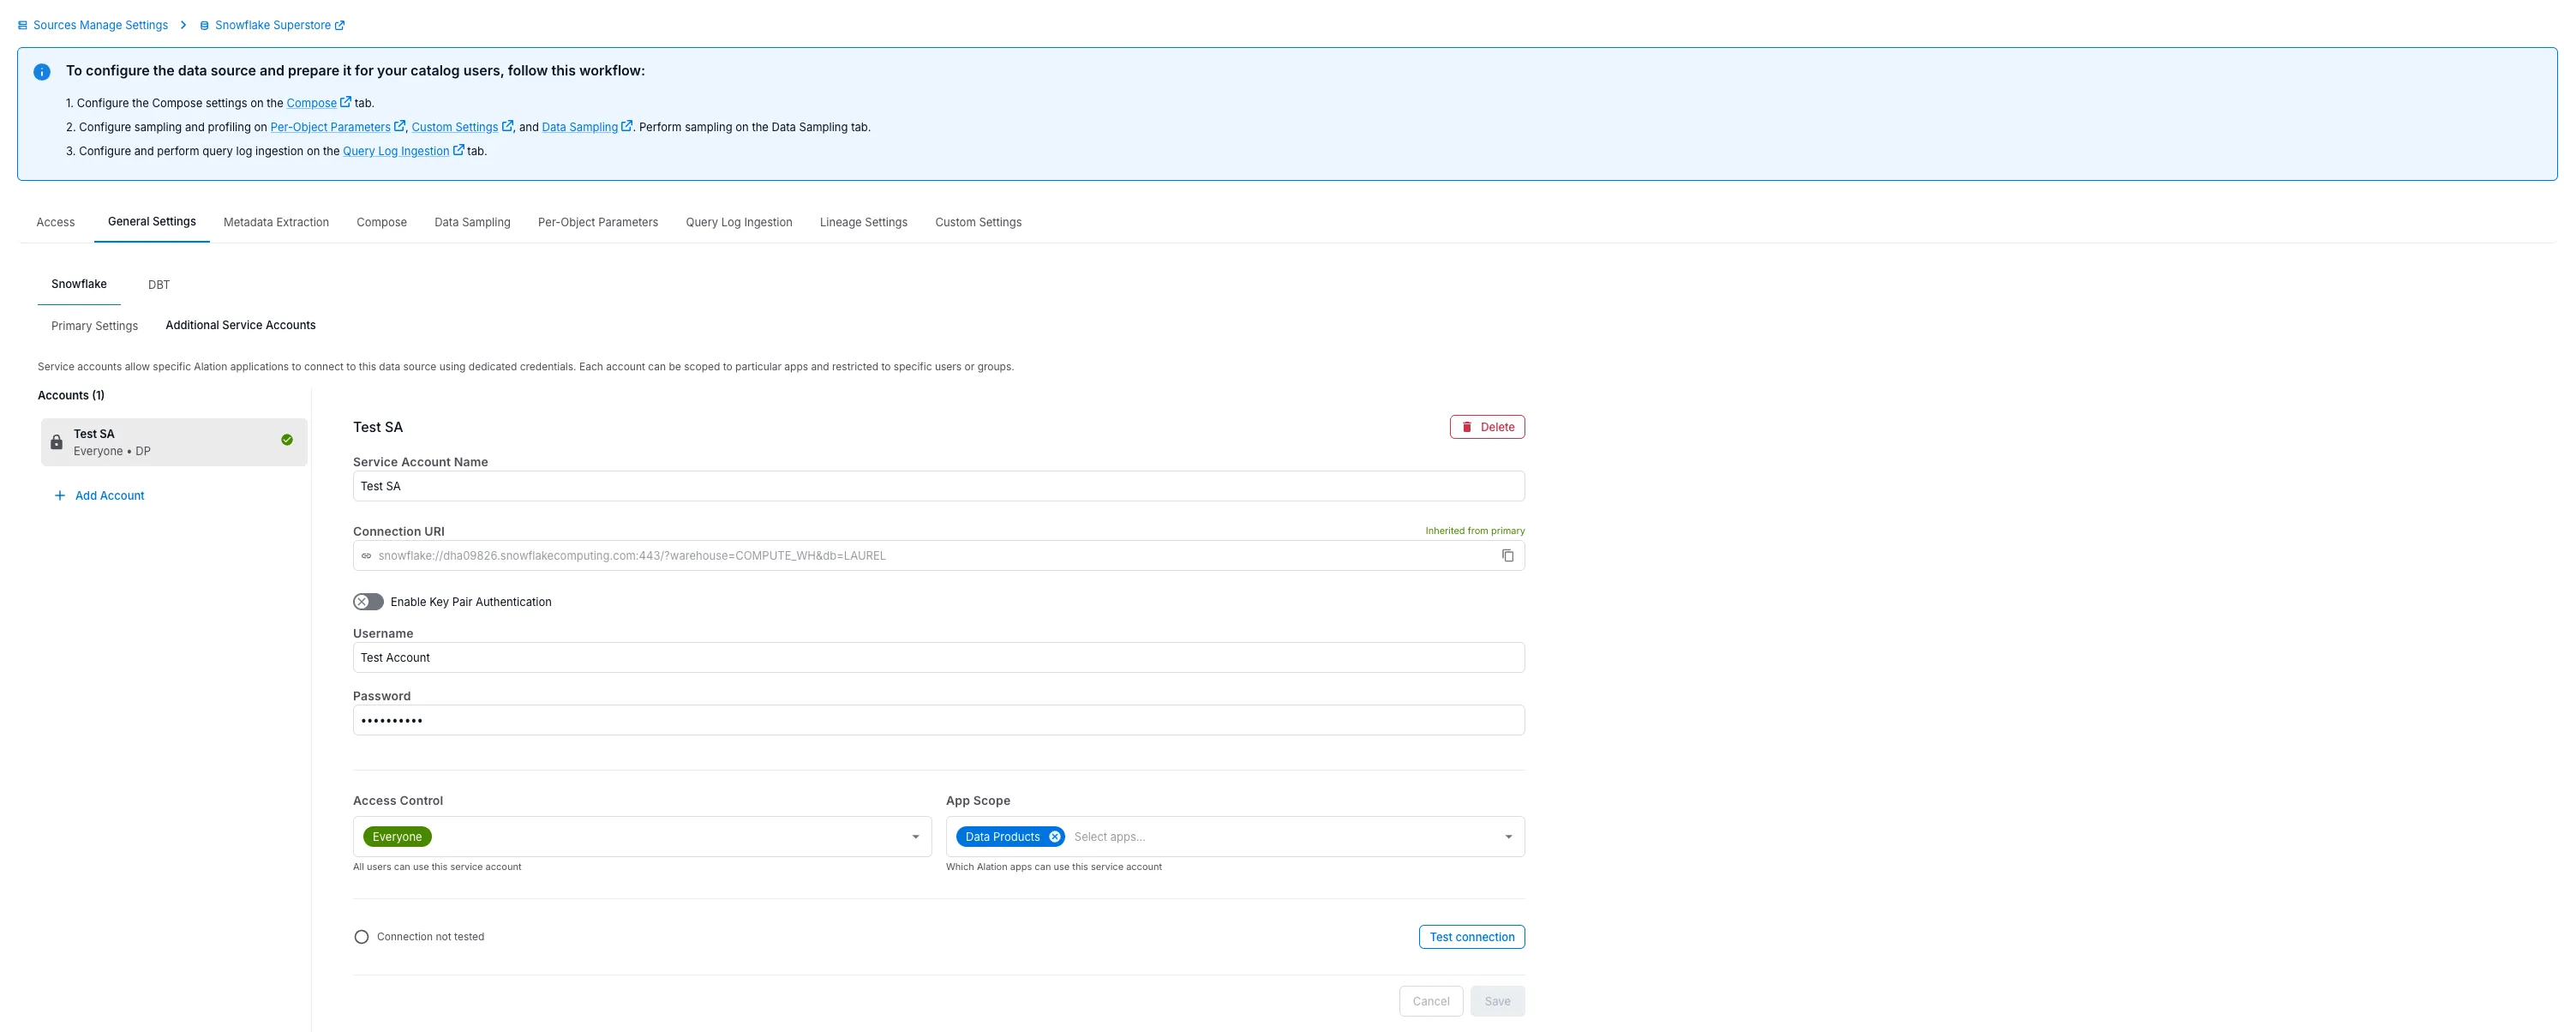Open the Metadata Extraction tab
Image resolution: width=2576 pixels, height=1032 pixels.
click(276, 222)
